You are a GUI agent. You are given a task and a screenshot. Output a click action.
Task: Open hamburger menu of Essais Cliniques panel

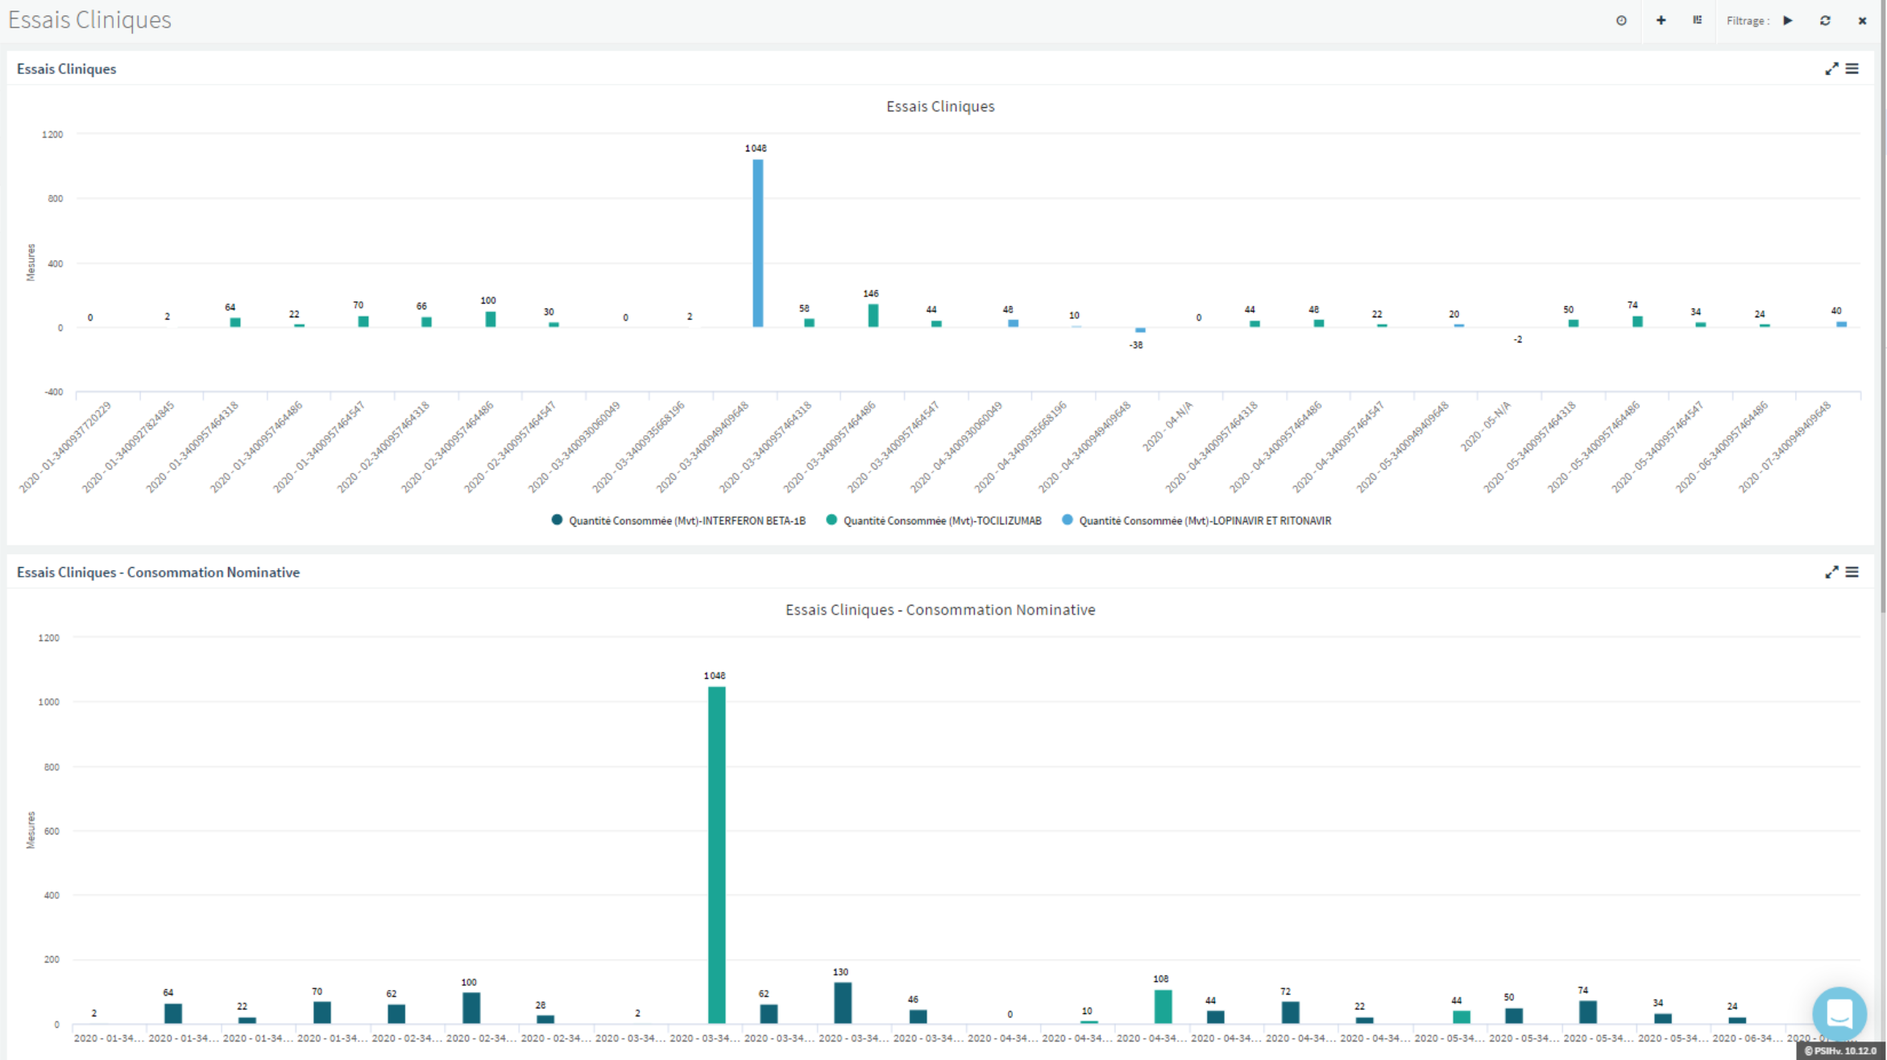pos(1852,69)
